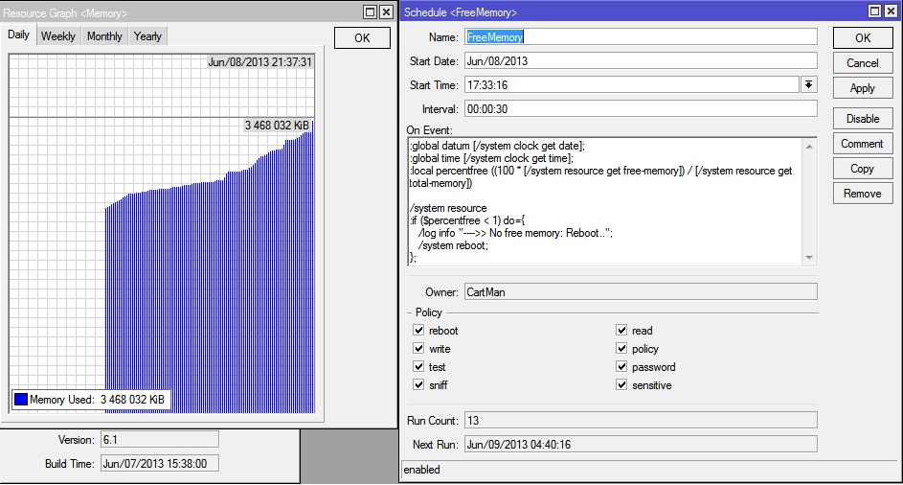
Task: Toggle the reboot policy checkbox
Action: coord(418,330)
